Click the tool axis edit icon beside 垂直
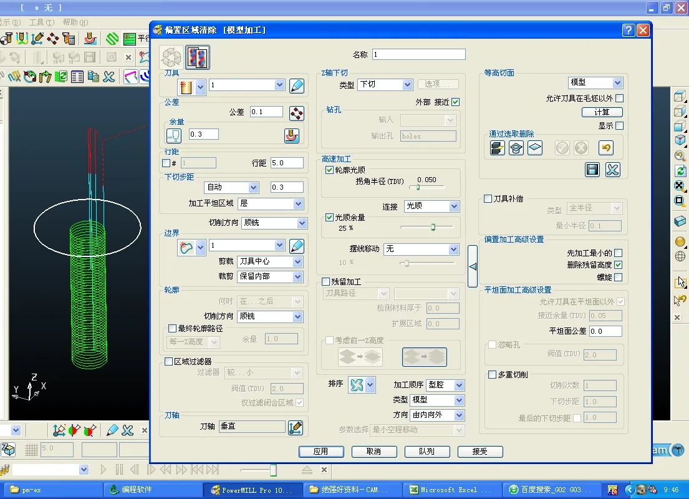The height and width of the screenshot is (499, 689). [x=296, y=427]
